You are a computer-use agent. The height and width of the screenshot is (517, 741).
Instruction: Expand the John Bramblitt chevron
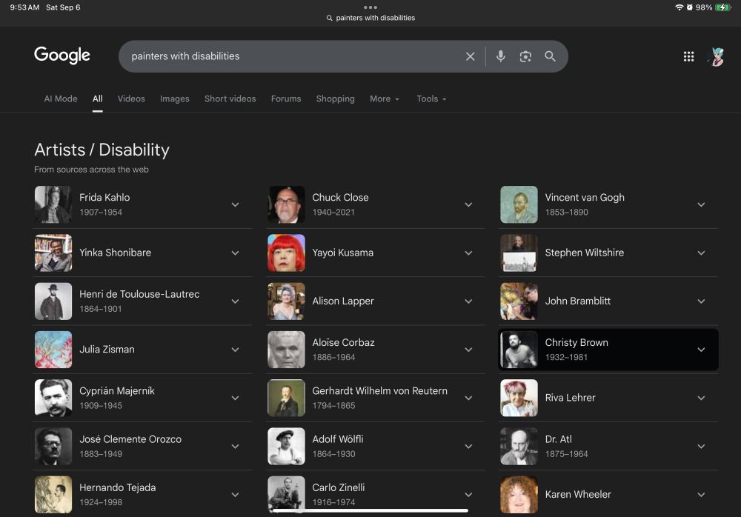701,301
